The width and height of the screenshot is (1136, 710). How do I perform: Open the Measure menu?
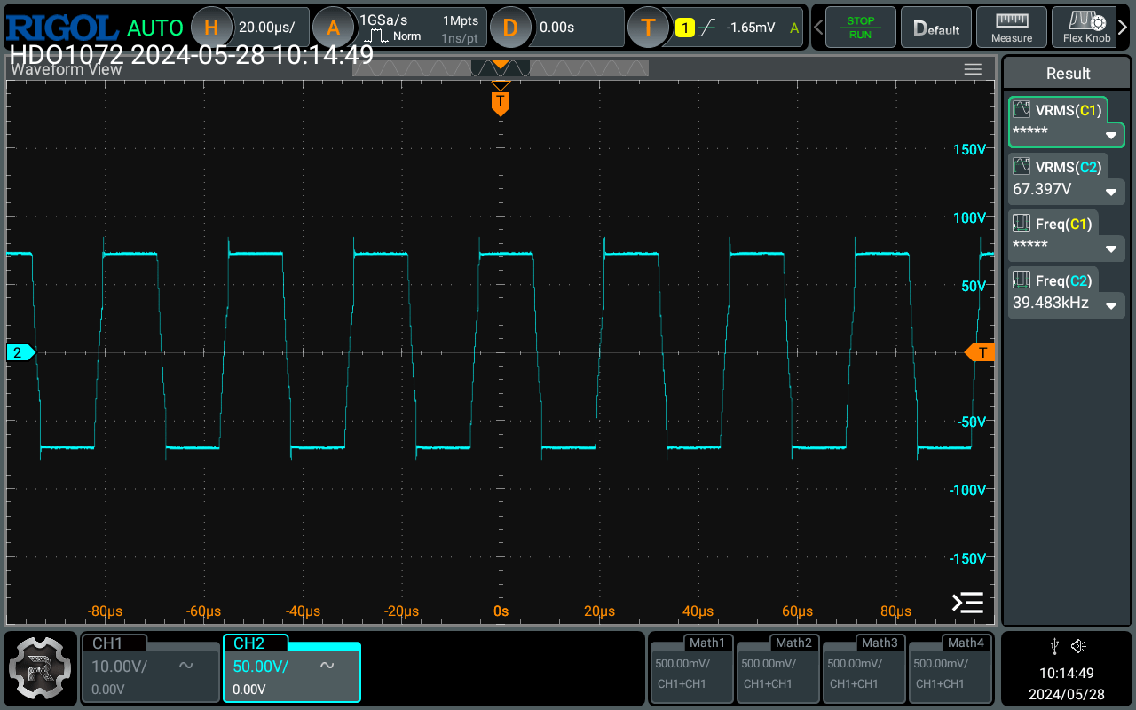coord(1012,28)
